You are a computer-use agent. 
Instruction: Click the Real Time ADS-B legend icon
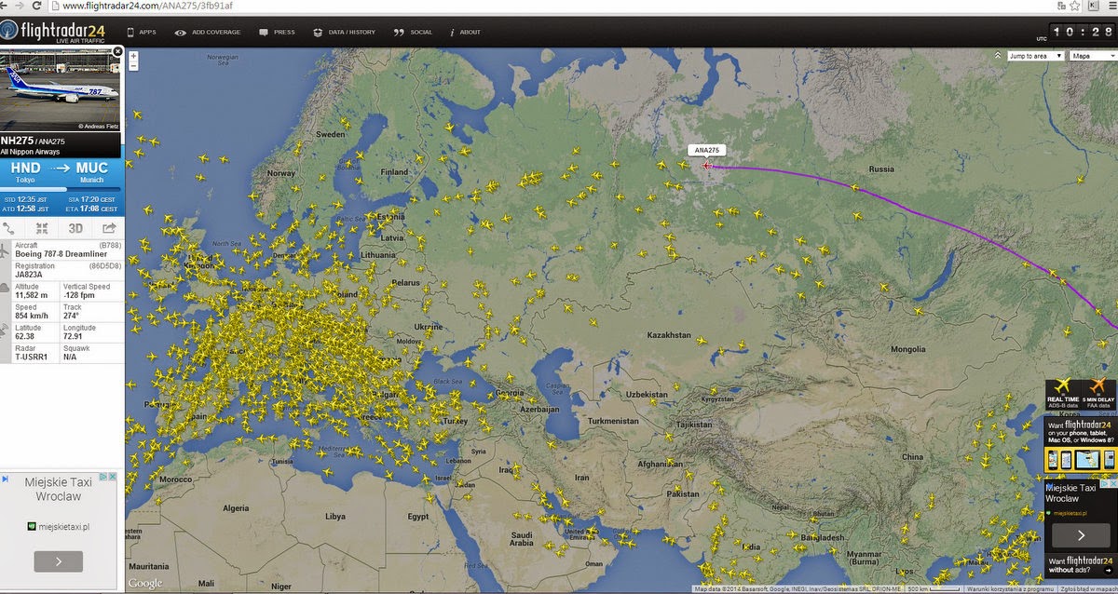click(x=1061, y=394)
